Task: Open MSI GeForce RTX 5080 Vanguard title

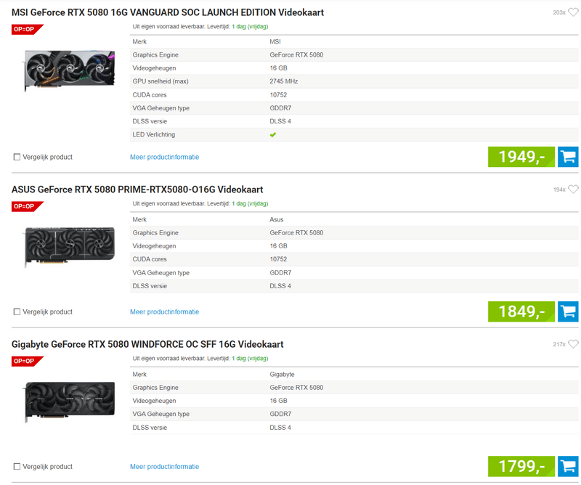Action: point(168,12)
